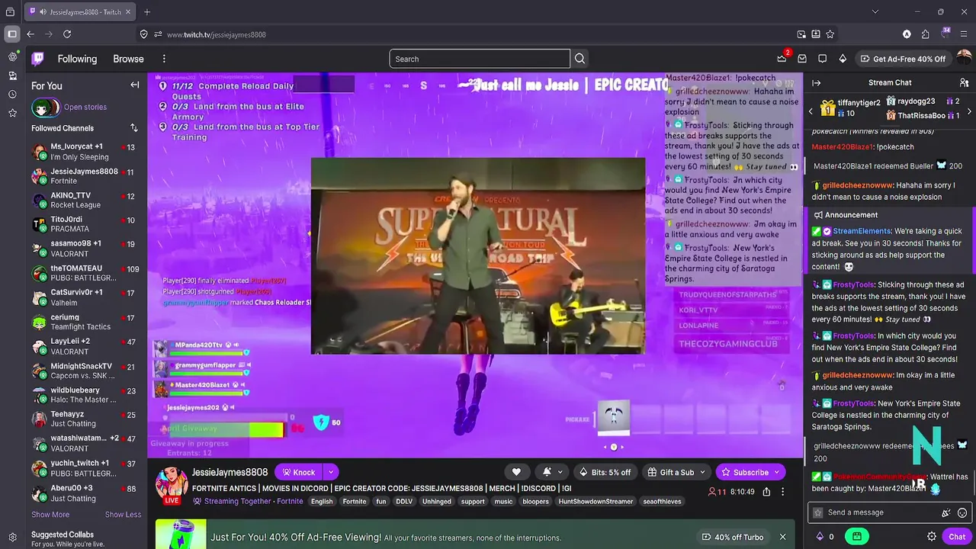Click the Get Bits diamond icon
976x549 pixels.
(843, 59)
